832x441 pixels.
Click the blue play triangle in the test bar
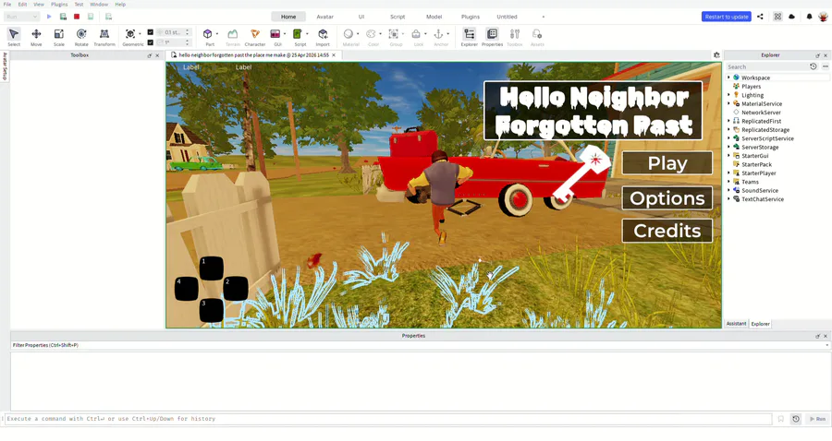pos(49,17)
